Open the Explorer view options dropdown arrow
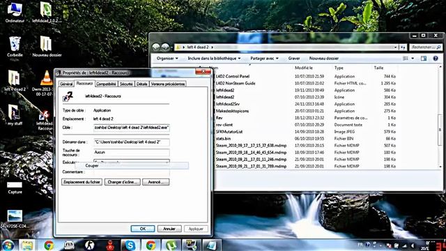446x251 pixels. click(413, 59)
